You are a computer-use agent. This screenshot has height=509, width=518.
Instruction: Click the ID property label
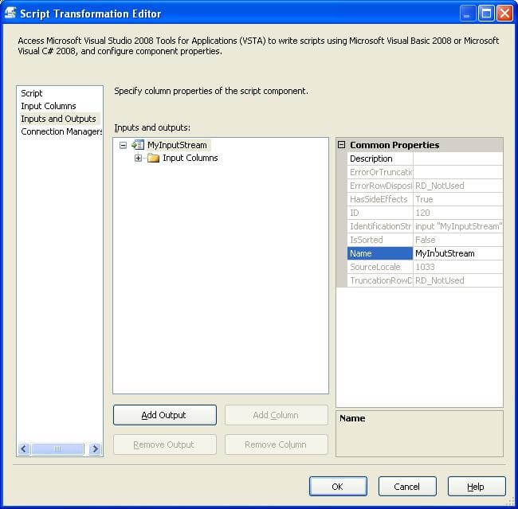click(380, 213)
